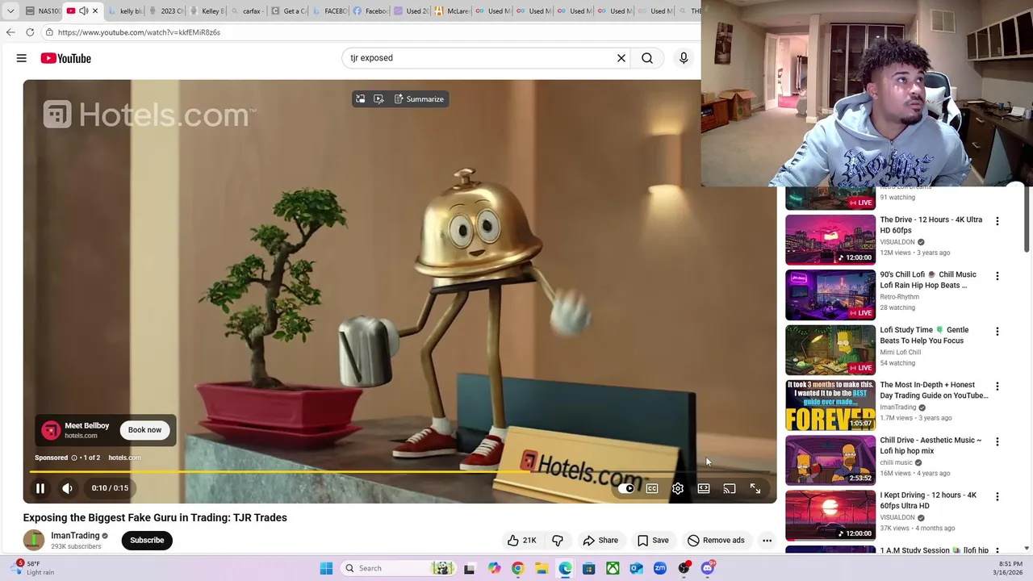Open 'Lofi Study Time' Simpsons thumbnail
Image resolution: width=1033 pixels, height=581 pixels.
point(830,349)
